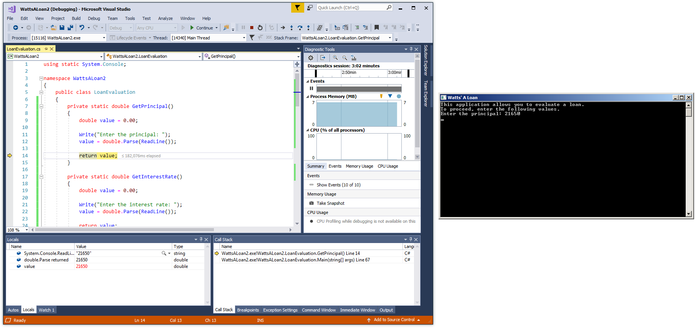This screenshot has width=696, height=328.
Task: Collapse the CPU section triangle
Action: pos(308,131)
